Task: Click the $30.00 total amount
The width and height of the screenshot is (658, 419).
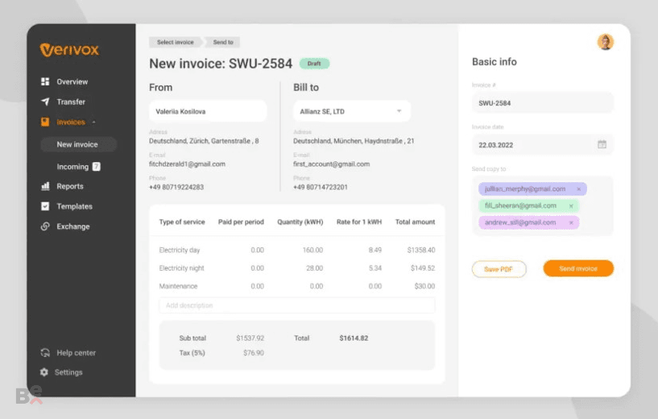Action: pyautogui.click(x=424, y=286)
